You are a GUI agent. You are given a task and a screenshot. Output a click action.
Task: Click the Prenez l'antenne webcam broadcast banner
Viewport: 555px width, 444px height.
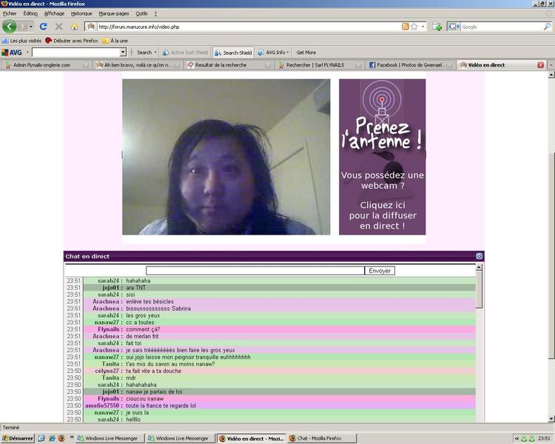pos(382,157)
